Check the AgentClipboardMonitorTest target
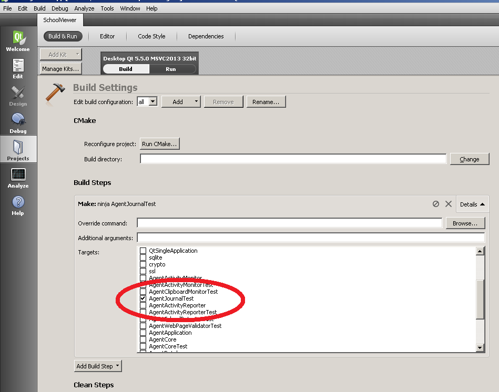Image resolution: width=499 pixels, height=392 pixels. (x=143, y=292)
